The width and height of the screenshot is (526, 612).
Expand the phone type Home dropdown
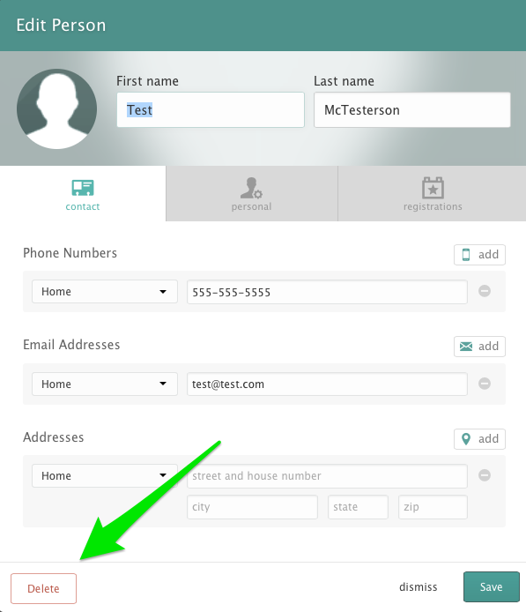[105, 292]
